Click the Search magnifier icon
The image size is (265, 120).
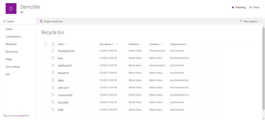coord(5,21)
